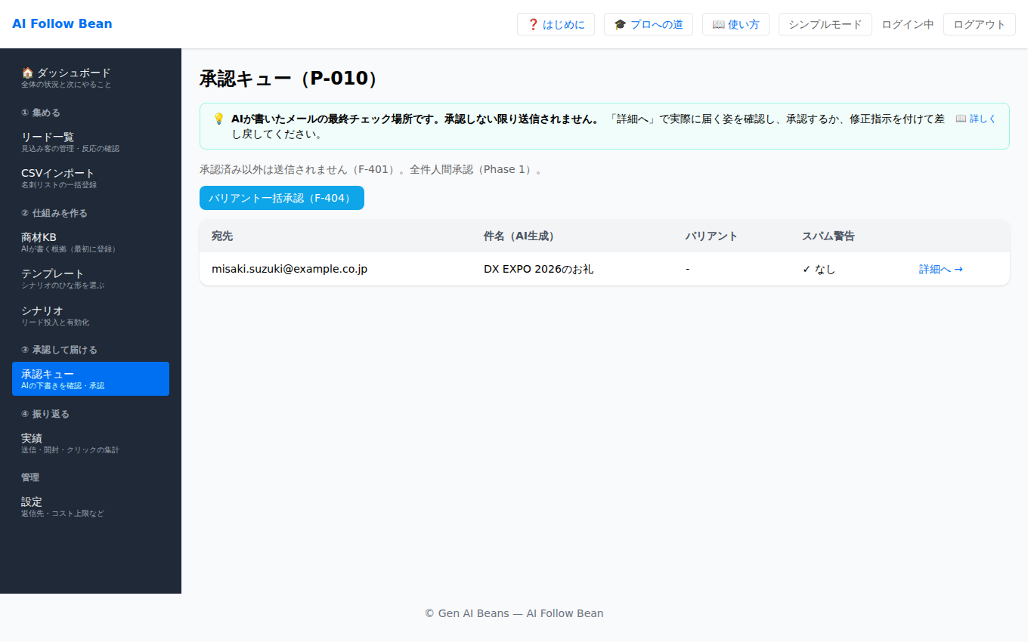Click the ログイン中 status text
The width and height of the screenshot is (1028, 642).
click(x=908, y=24)
